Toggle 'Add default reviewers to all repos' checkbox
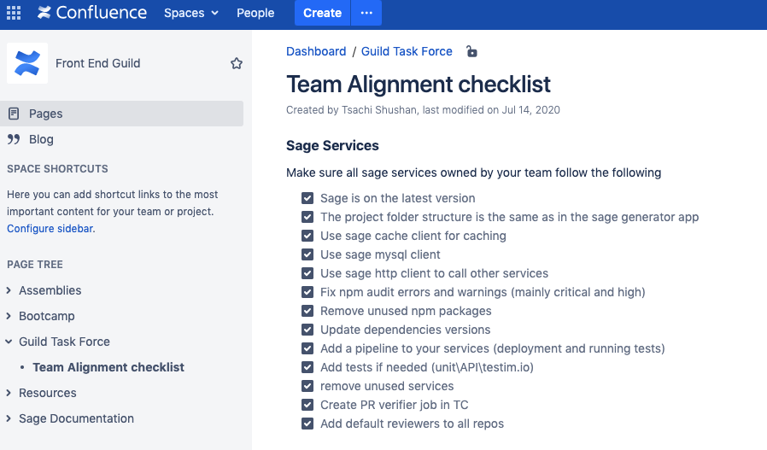 pos(307,424)
